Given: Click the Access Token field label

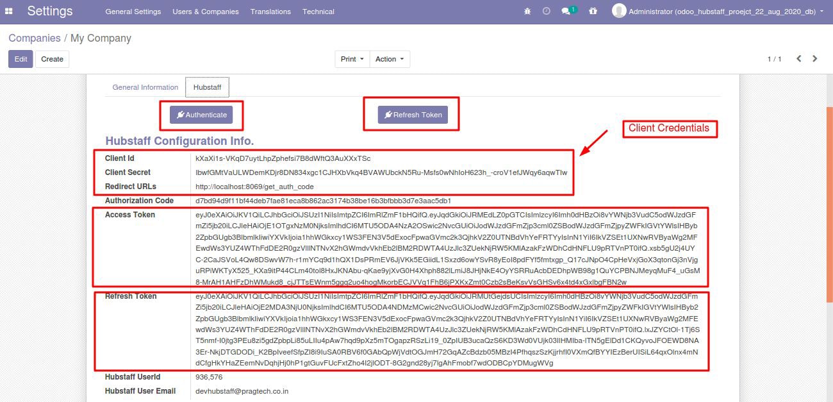Looking at the screenshot, I should [130, 215].
